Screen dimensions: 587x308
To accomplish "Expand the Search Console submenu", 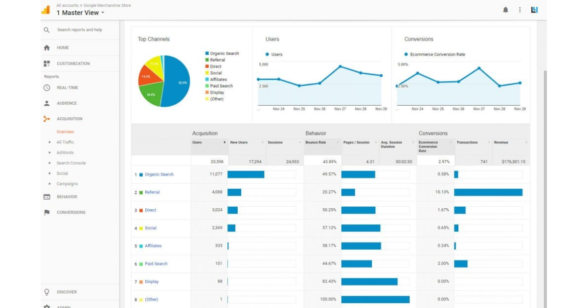I will [50, 163].
